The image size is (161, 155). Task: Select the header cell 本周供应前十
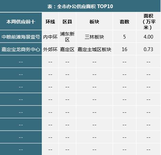pyautogui.click(x=21, y=22)
